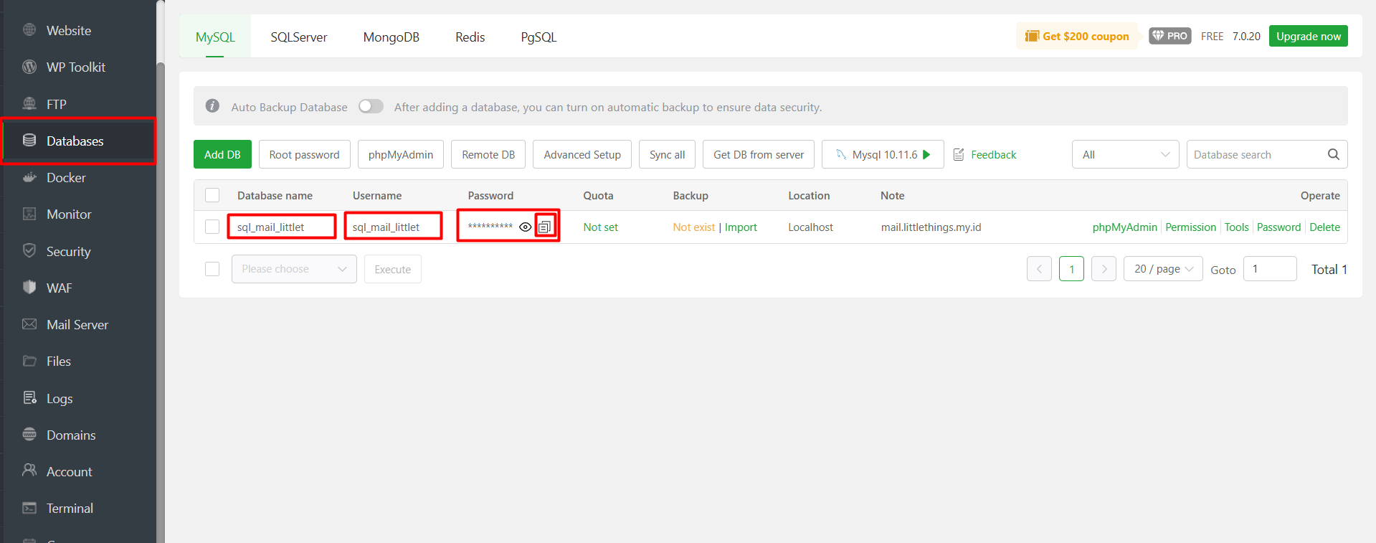Open Advanced Setup
The height and width of the screenshot is (543, 1376).
tap(582, 154)
